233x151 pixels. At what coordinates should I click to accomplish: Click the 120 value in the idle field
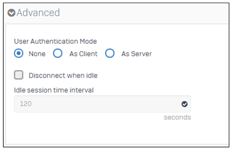[25, 104]
